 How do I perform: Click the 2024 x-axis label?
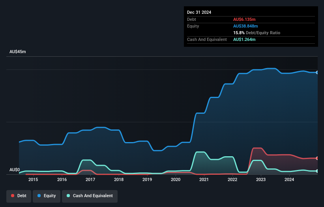pyautogui.click(x=289, y=179)
